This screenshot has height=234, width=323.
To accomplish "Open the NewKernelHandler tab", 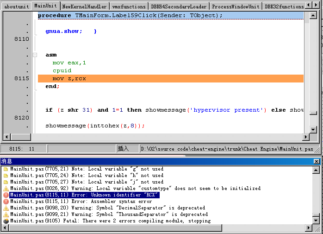I will pyautogui.click(x=84, y=6).
